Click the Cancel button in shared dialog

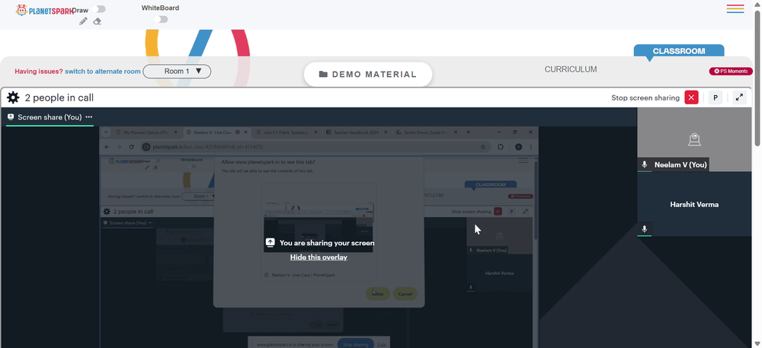[405, 294]
